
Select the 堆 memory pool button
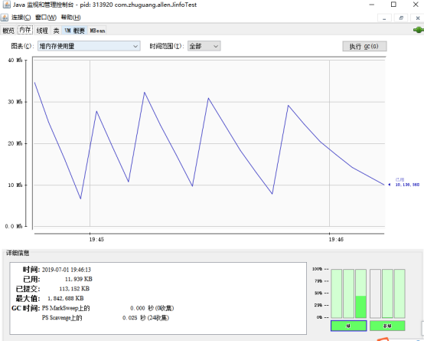348,326
